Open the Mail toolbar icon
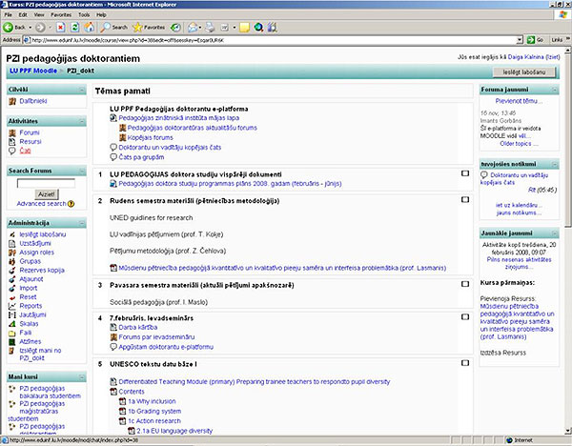Viewport: 572px width, 446px height. click(x=193, y=28)
